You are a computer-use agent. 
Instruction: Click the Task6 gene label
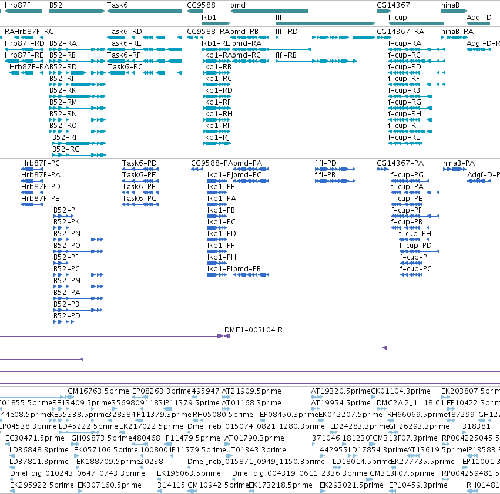click(x=118, y=5)
